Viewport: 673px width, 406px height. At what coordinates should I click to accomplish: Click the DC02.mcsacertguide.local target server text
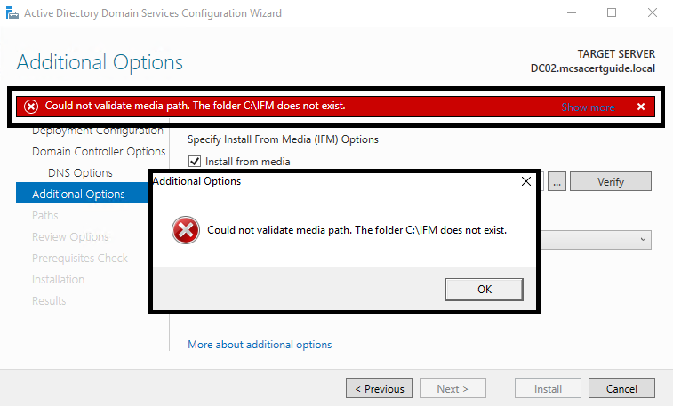pos(593,68)
